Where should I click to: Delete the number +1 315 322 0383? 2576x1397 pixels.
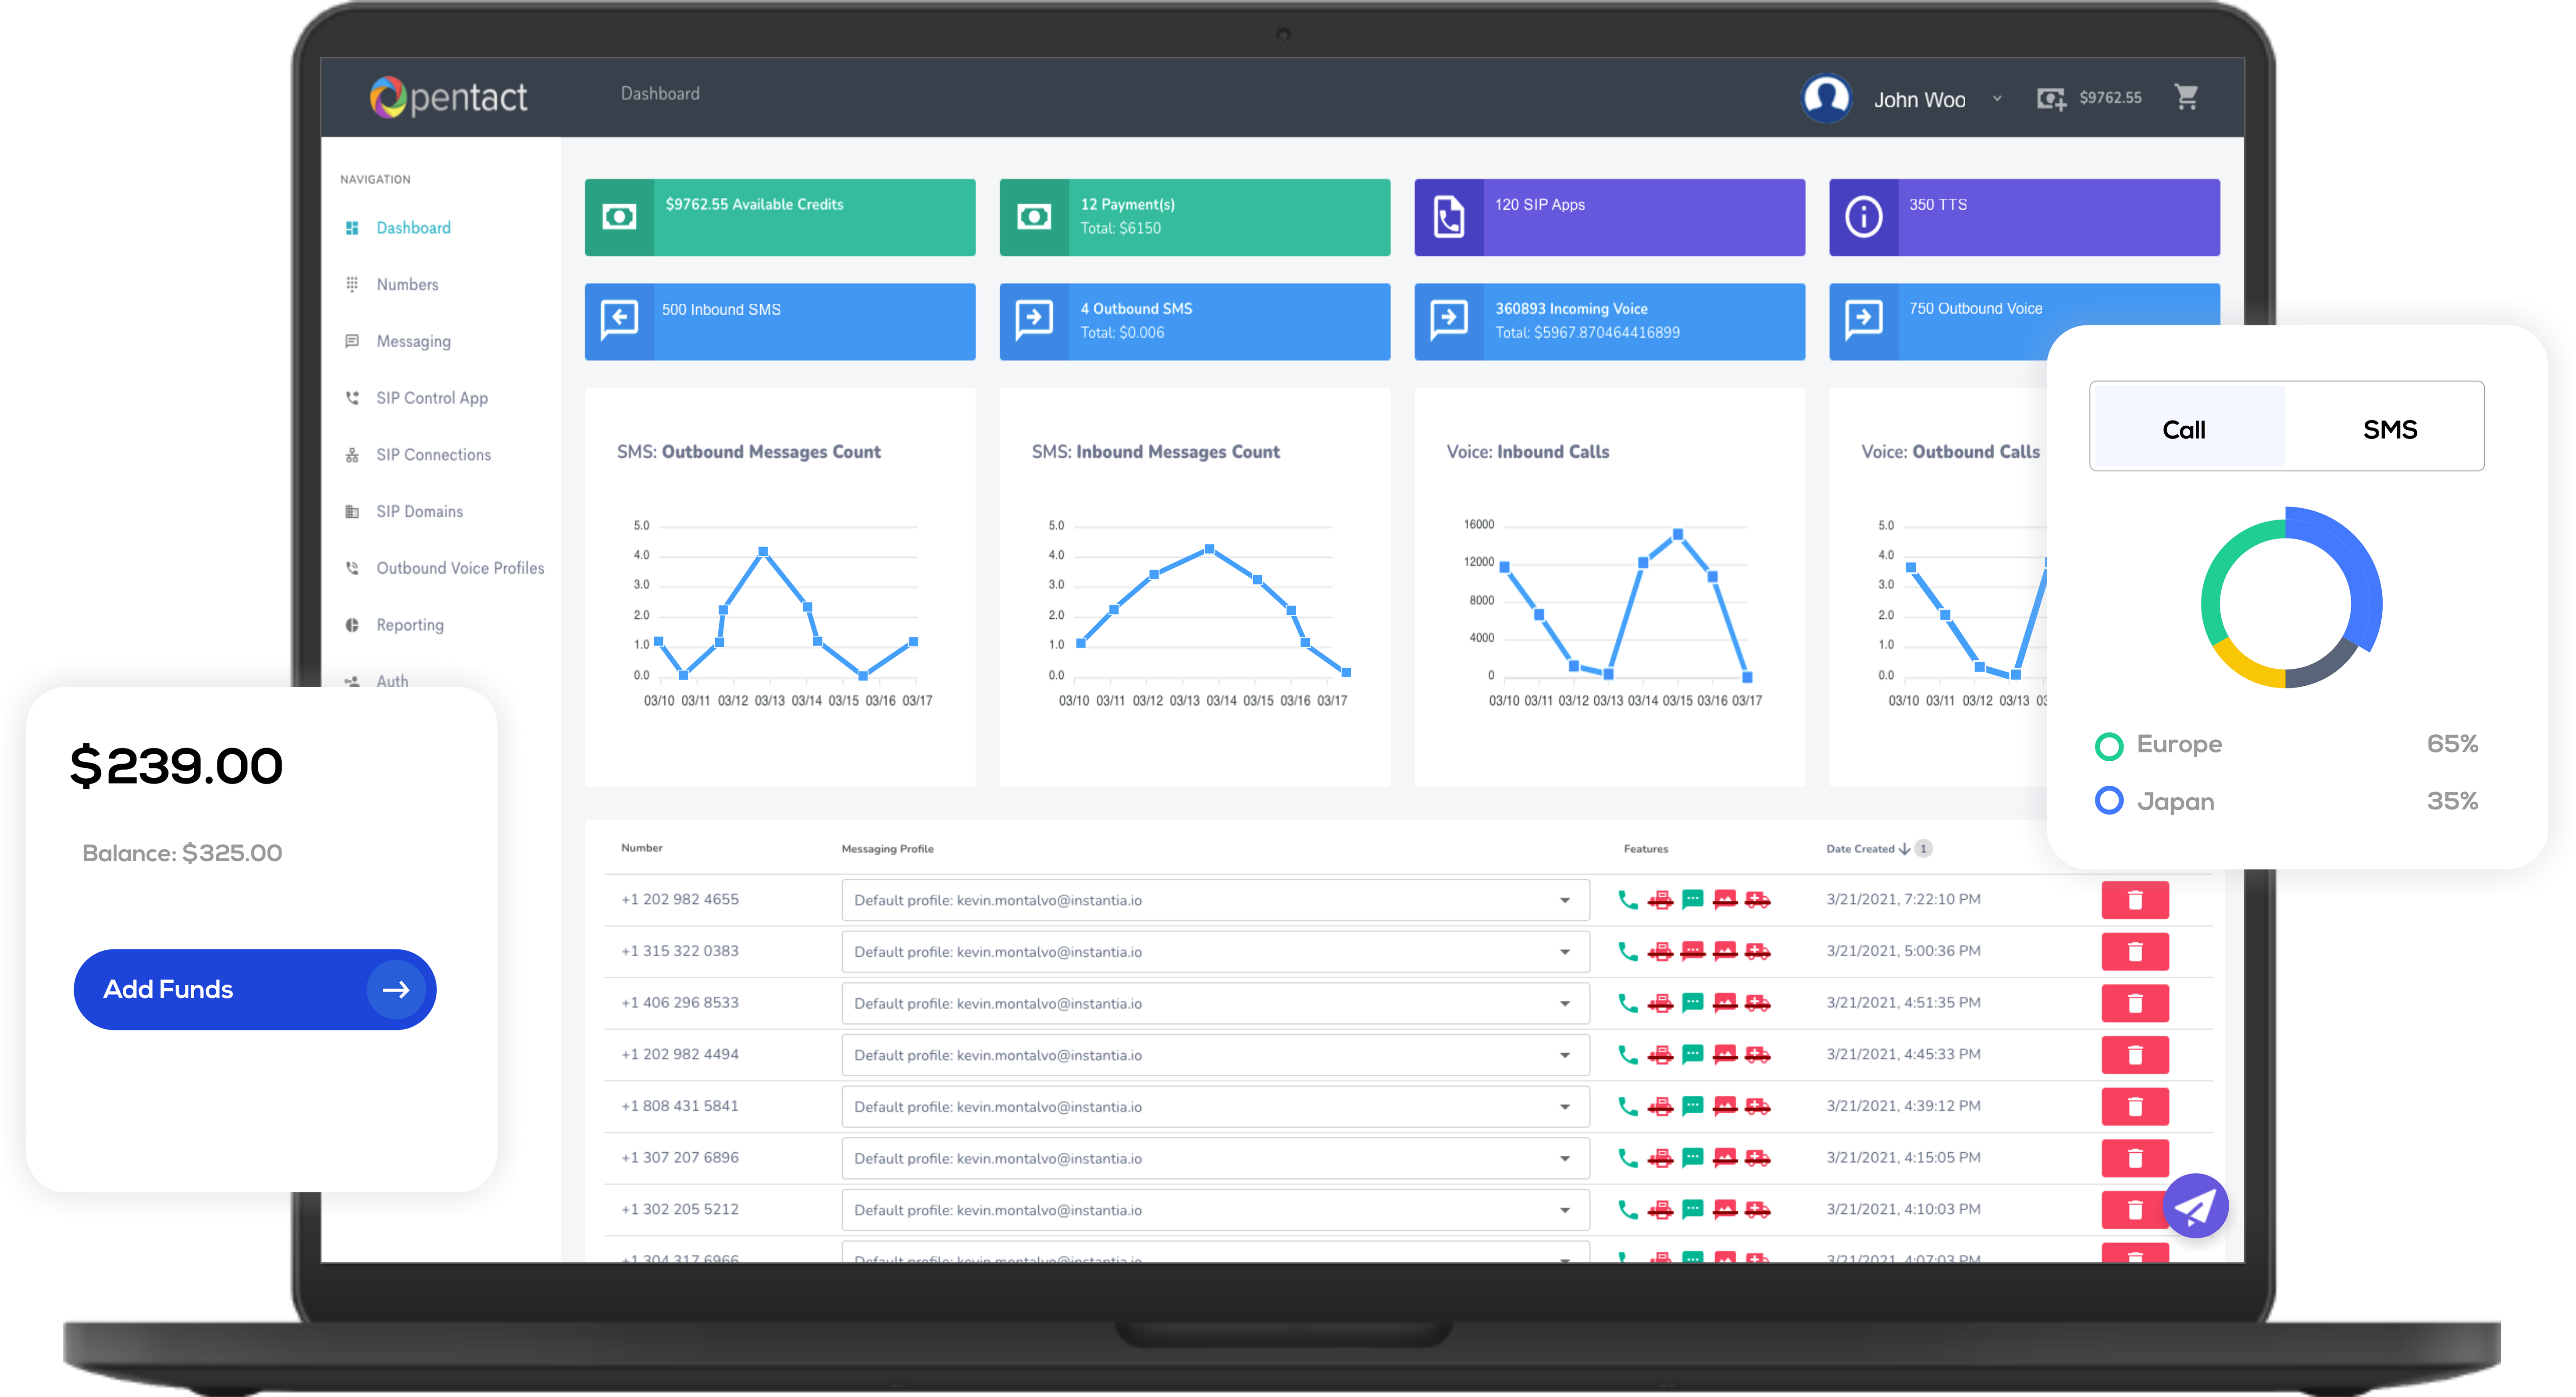click(x=2135, y=952)
